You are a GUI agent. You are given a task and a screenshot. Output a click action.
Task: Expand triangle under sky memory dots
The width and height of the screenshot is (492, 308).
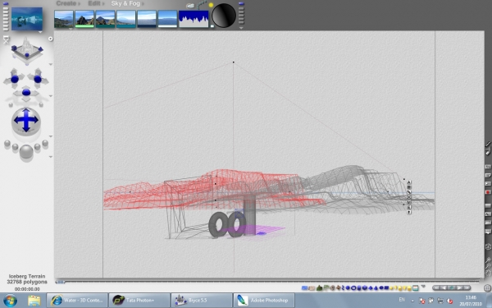tap(241, 28)
